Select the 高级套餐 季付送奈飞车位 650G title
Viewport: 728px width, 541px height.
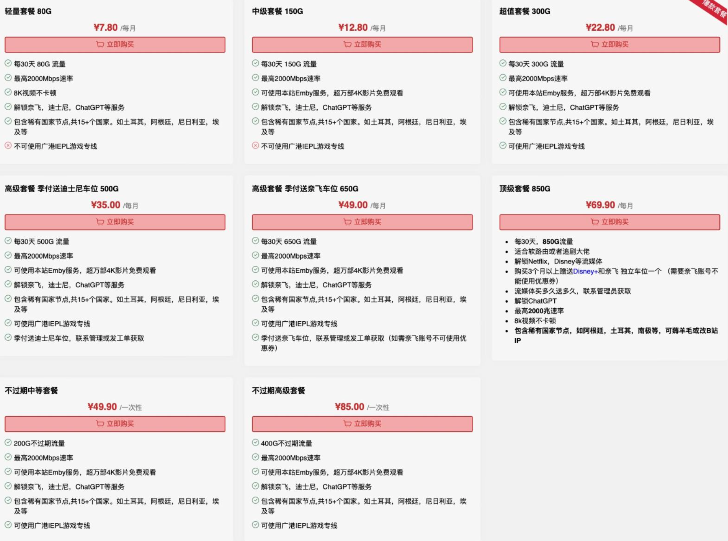tap(305, 189)
